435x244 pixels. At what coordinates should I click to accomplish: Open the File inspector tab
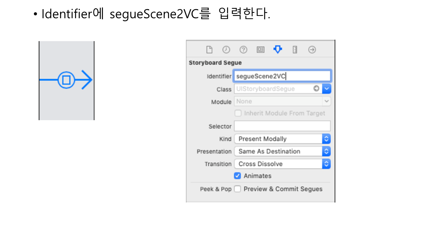pos(209,50)
